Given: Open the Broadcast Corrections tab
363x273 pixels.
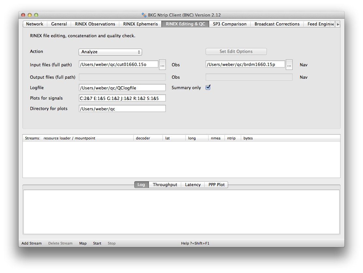Looking at the screenshot, I should tap(277, 24).
